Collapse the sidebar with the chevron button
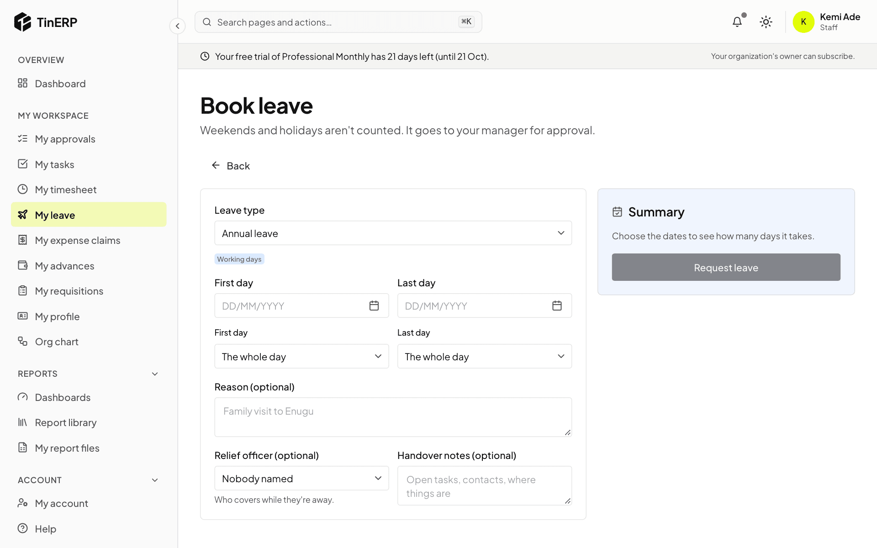 pos(177,26)
